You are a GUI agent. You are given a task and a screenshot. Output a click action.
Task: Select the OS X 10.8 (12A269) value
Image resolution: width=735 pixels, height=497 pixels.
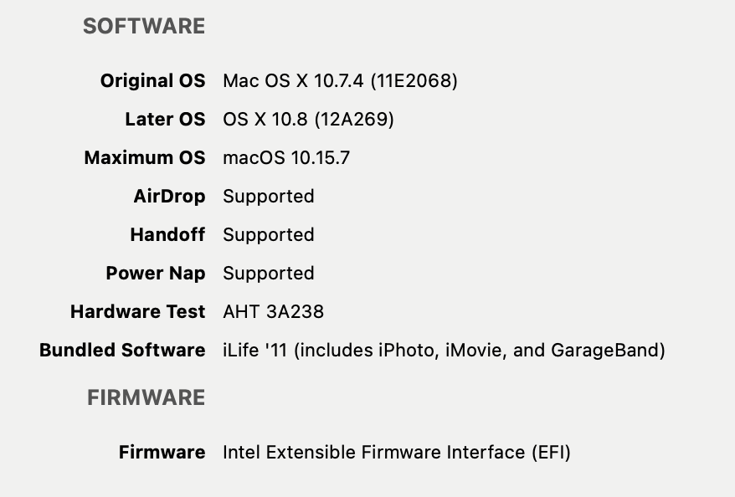click(308, 120)
